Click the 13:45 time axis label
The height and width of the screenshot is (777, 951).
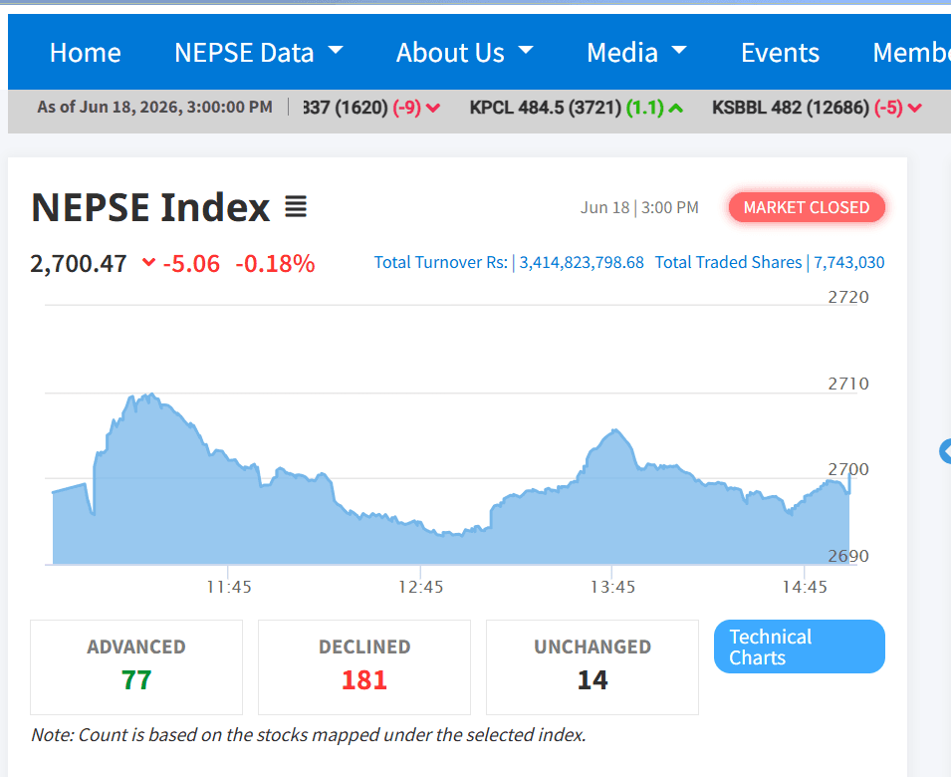pos(612,587)
